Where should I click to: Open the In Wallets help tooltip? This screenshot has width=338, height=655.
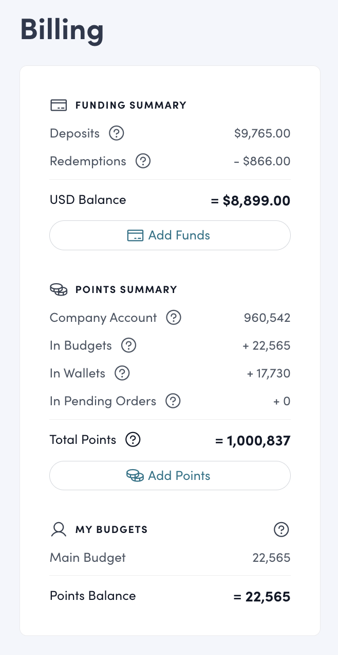122,373
